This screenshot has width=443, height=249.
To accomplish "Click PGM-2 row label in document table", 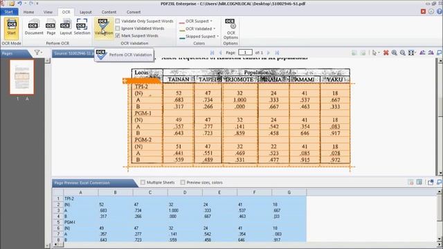I will 143,140.
